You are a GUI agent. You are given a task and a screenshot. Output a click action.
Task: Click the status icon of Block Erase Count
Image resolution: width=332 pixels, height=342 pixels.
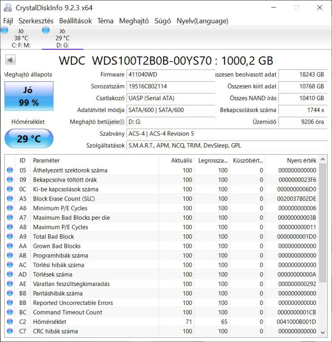click(10, 198)
